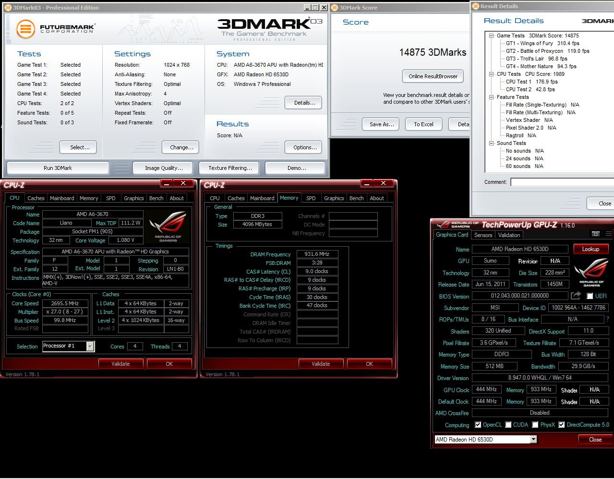Minimize the left CPU-Z CPU window
Screen dimensions: 614x479
(167, 183)
